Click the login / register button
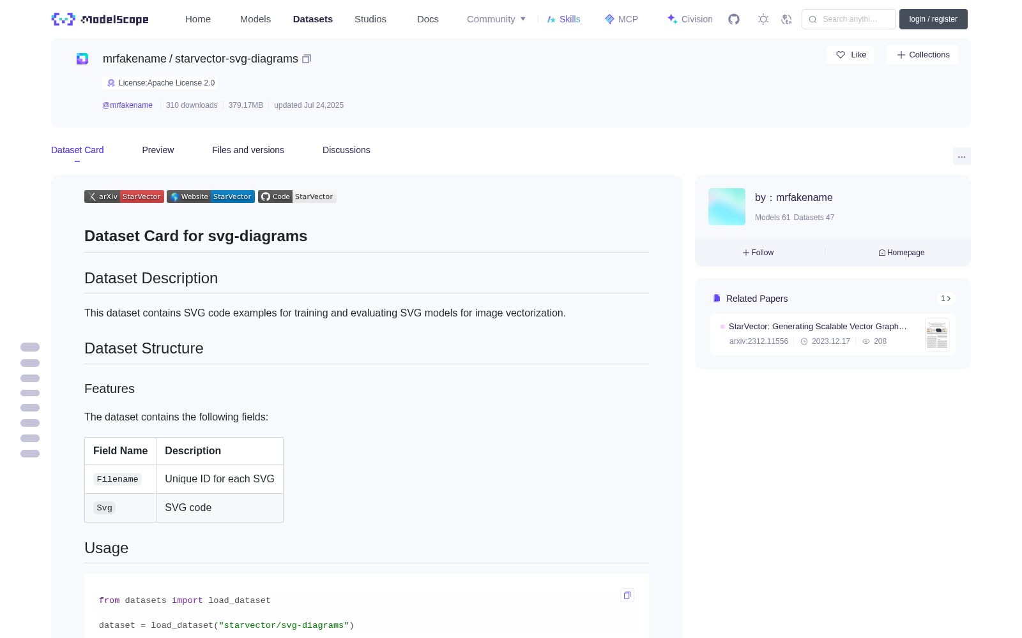 point(933,19)
